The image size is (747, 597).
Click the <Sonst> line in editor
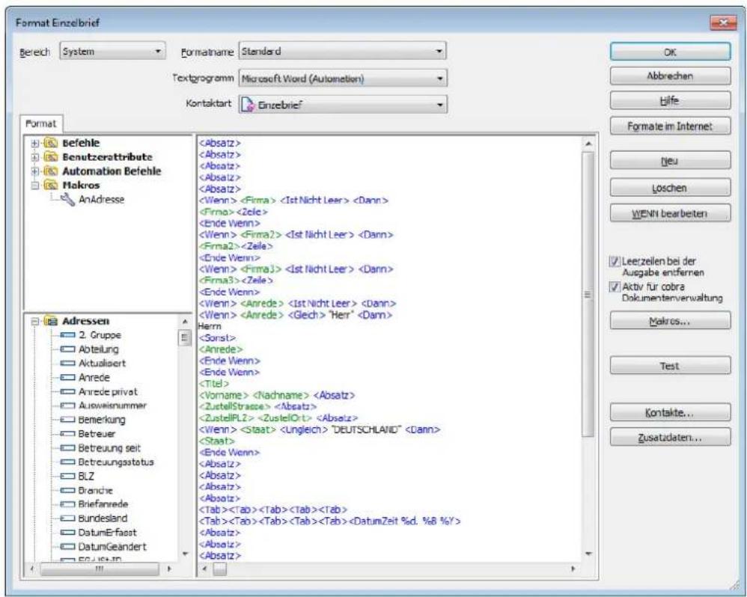(217, 338)
